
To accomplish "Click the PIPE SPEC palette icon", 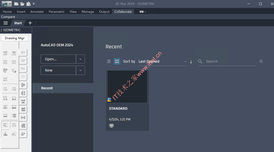I will point(5,62).
